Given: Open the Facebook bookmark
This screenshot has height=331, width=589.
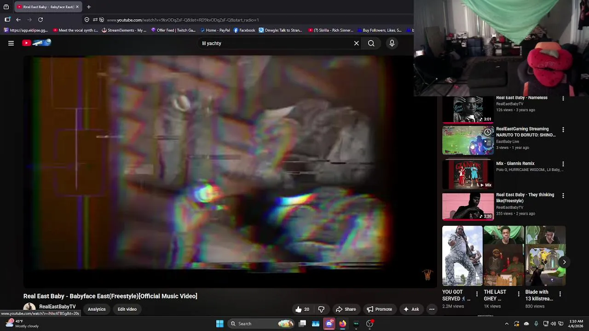Looking at the screenshot, I should [x=244, y=30].
